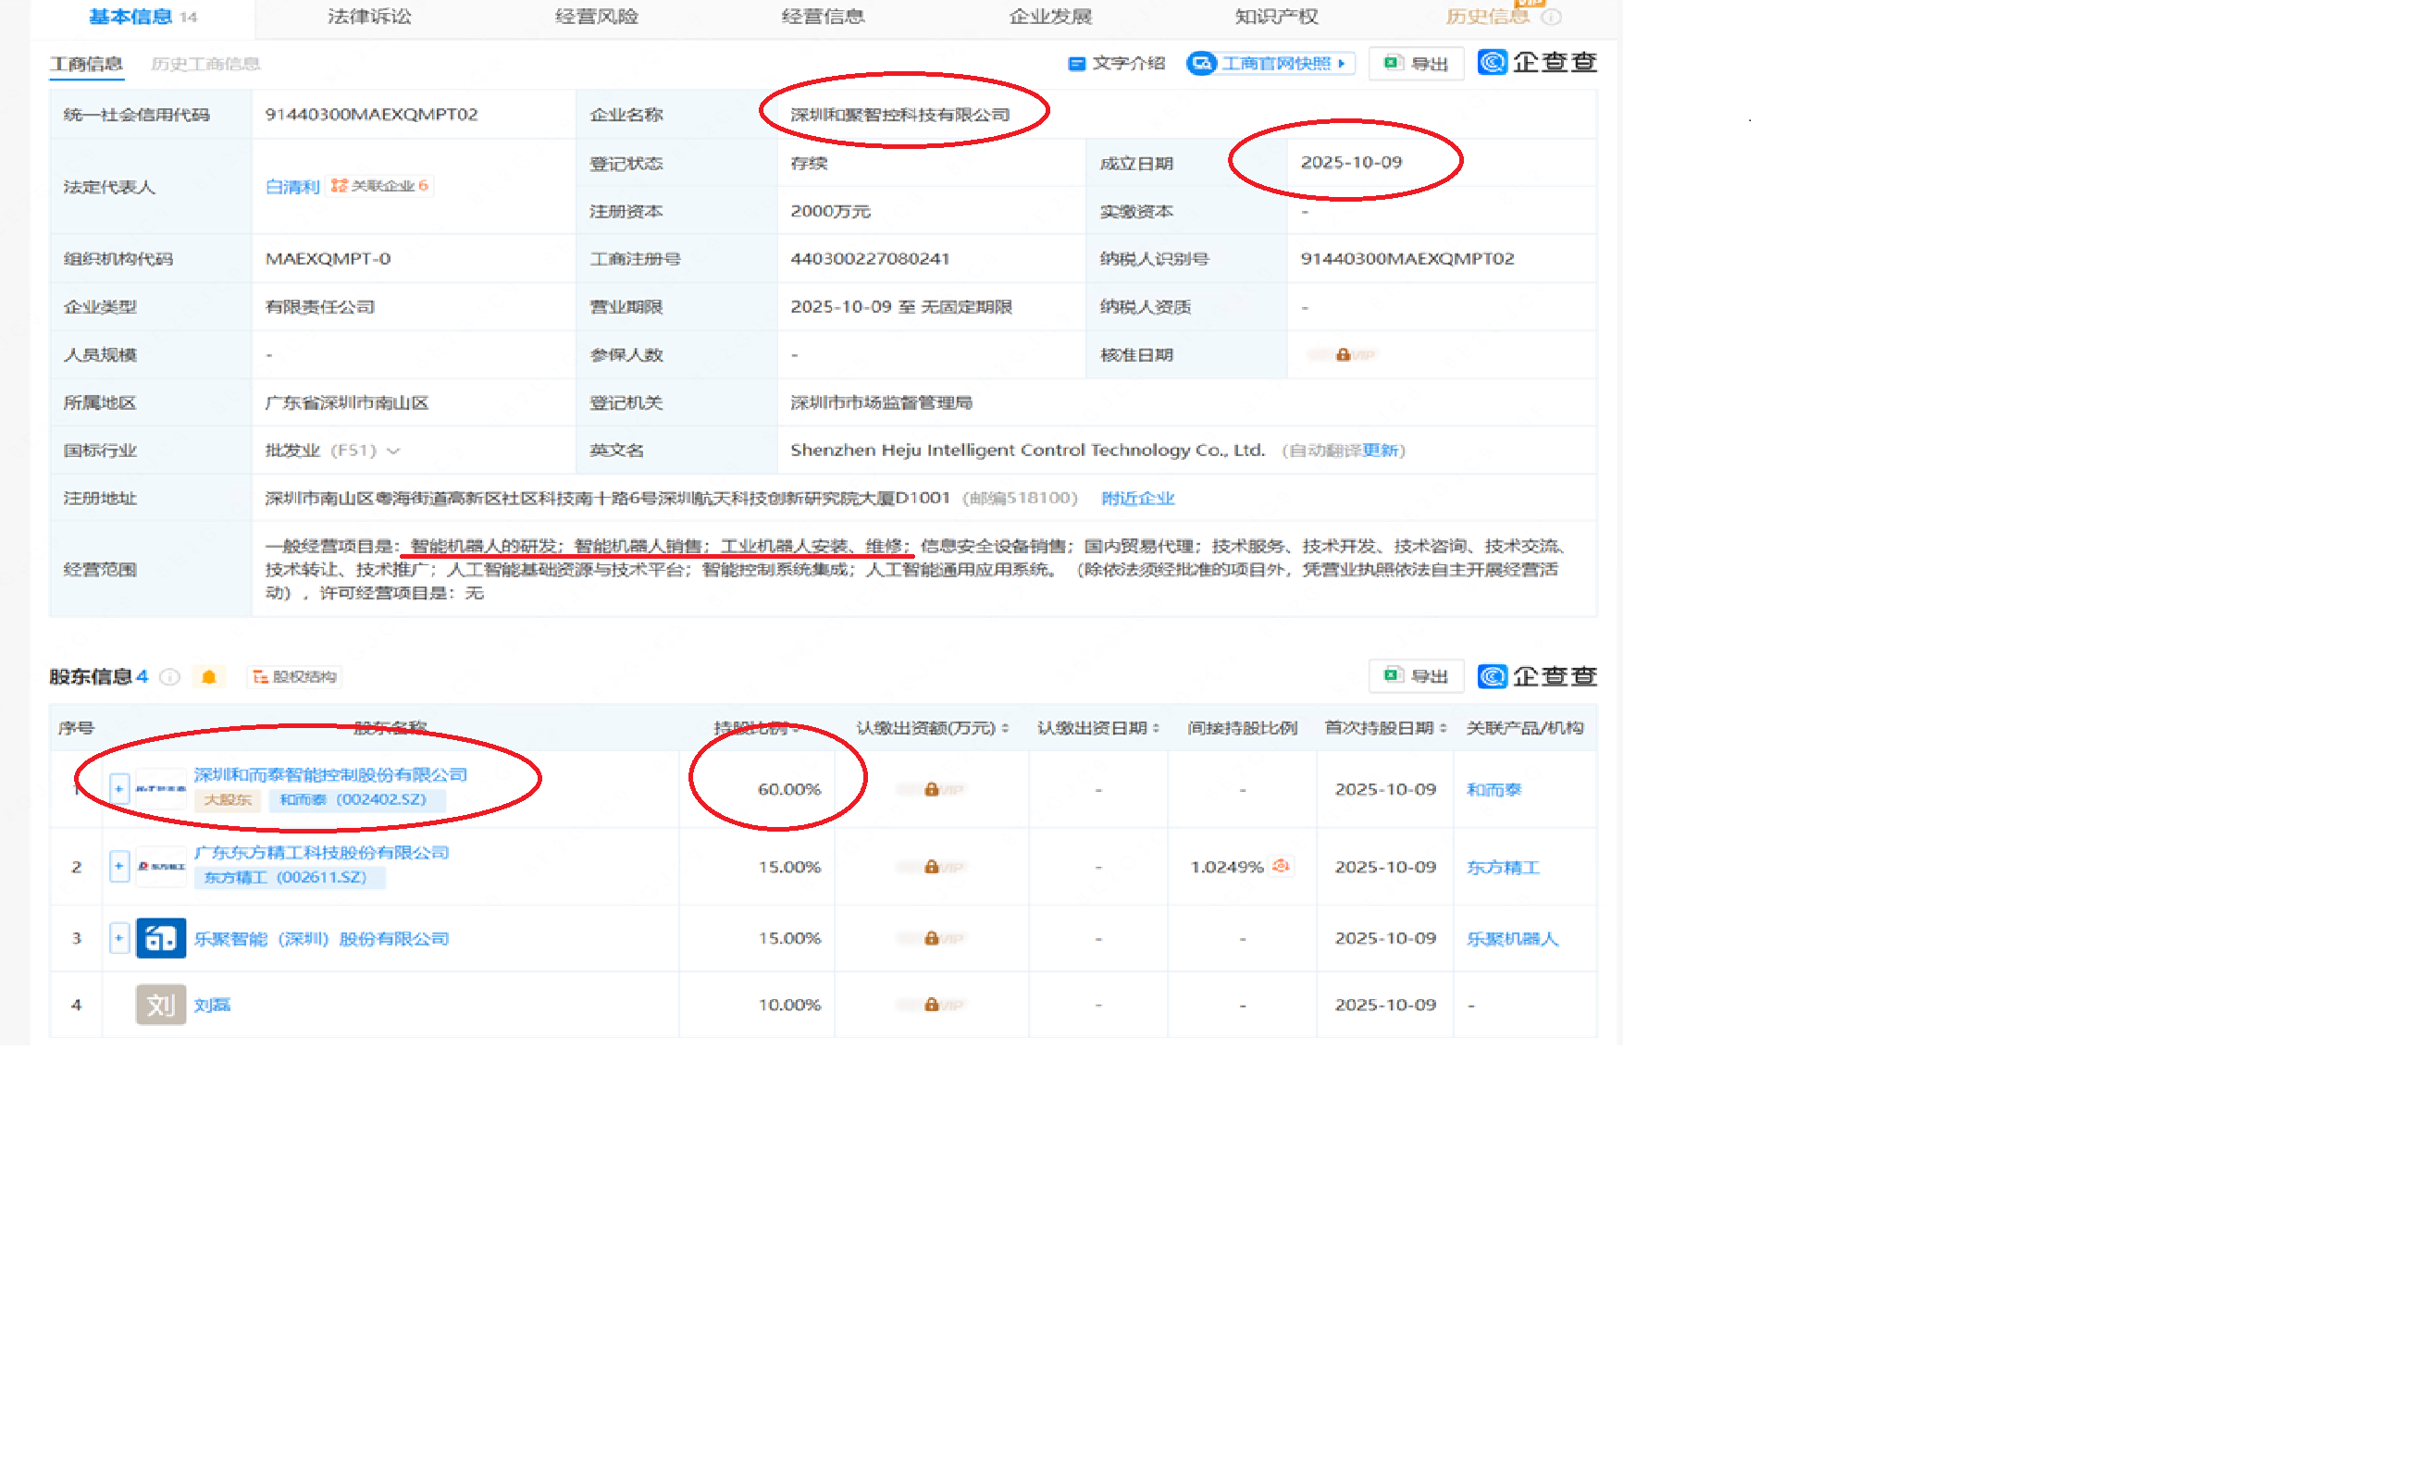Expand the 广东东方精工科技 shareholder row

pyautogui.click(x=118, y=866)
